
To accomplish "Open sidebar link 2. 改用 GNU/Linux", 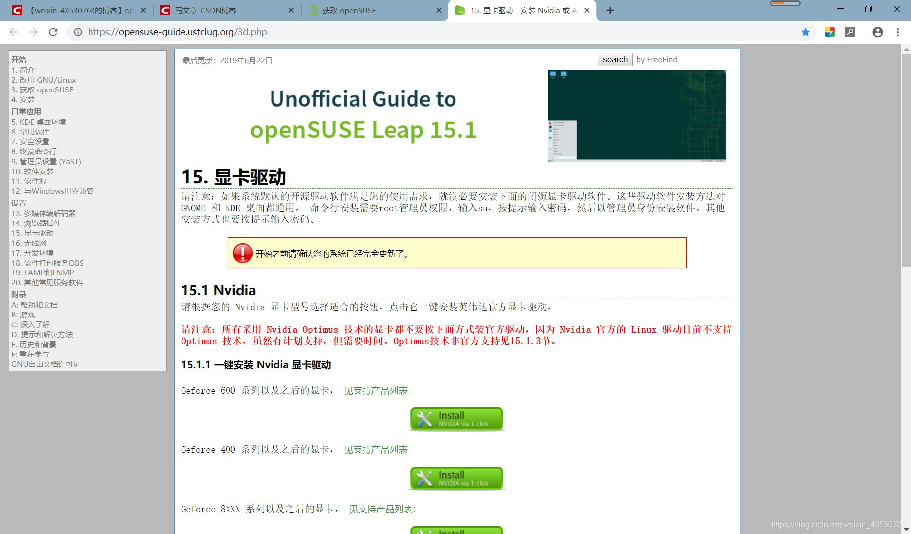I will [44, 80].
